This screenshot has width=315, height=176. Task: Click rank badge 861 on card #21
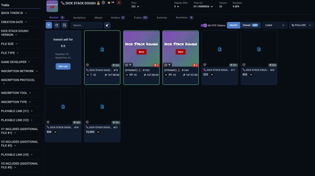pyautogui.click(x=116, y=123)
